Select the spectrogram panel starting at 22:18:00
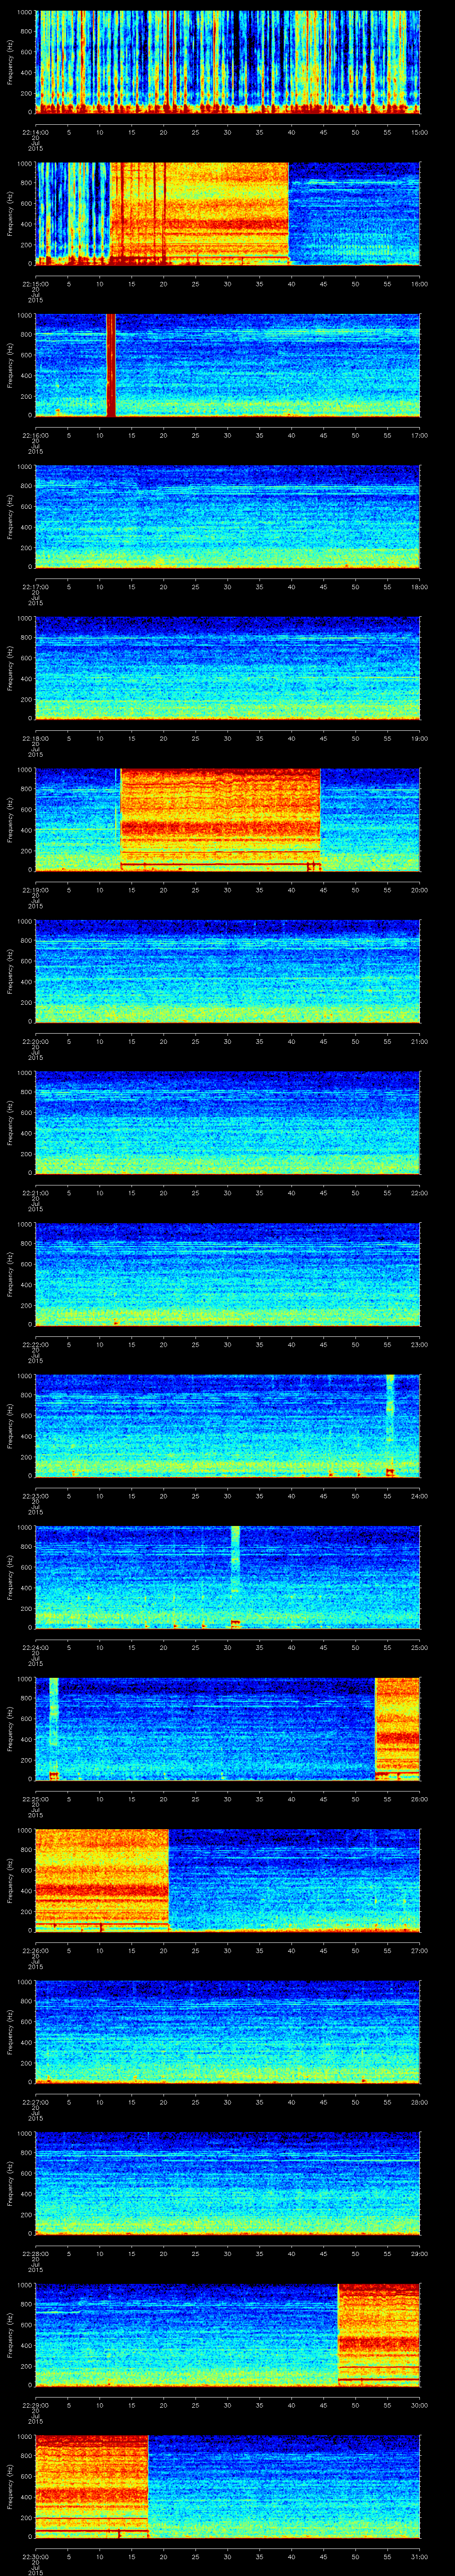Screen dimensions: 455x2576 coord(228,669)
